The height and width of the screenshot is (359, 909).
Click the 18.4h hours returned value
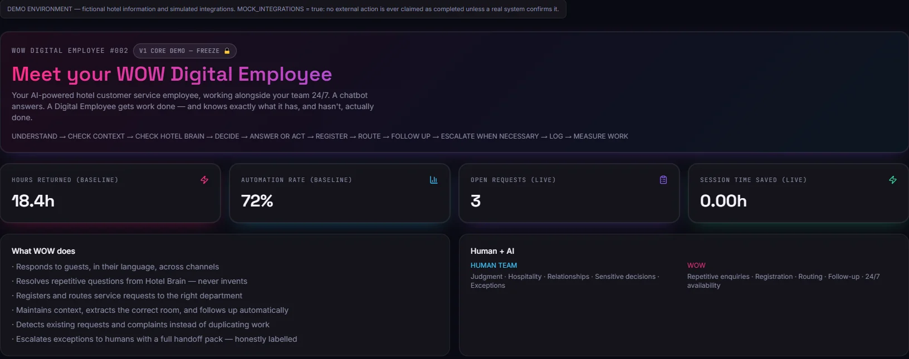pyautogui.click(x=33, y=201)
